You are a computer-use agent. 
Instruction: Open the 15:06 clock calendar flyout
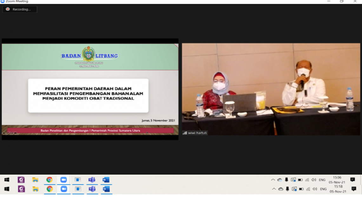(x=337, y=180)
